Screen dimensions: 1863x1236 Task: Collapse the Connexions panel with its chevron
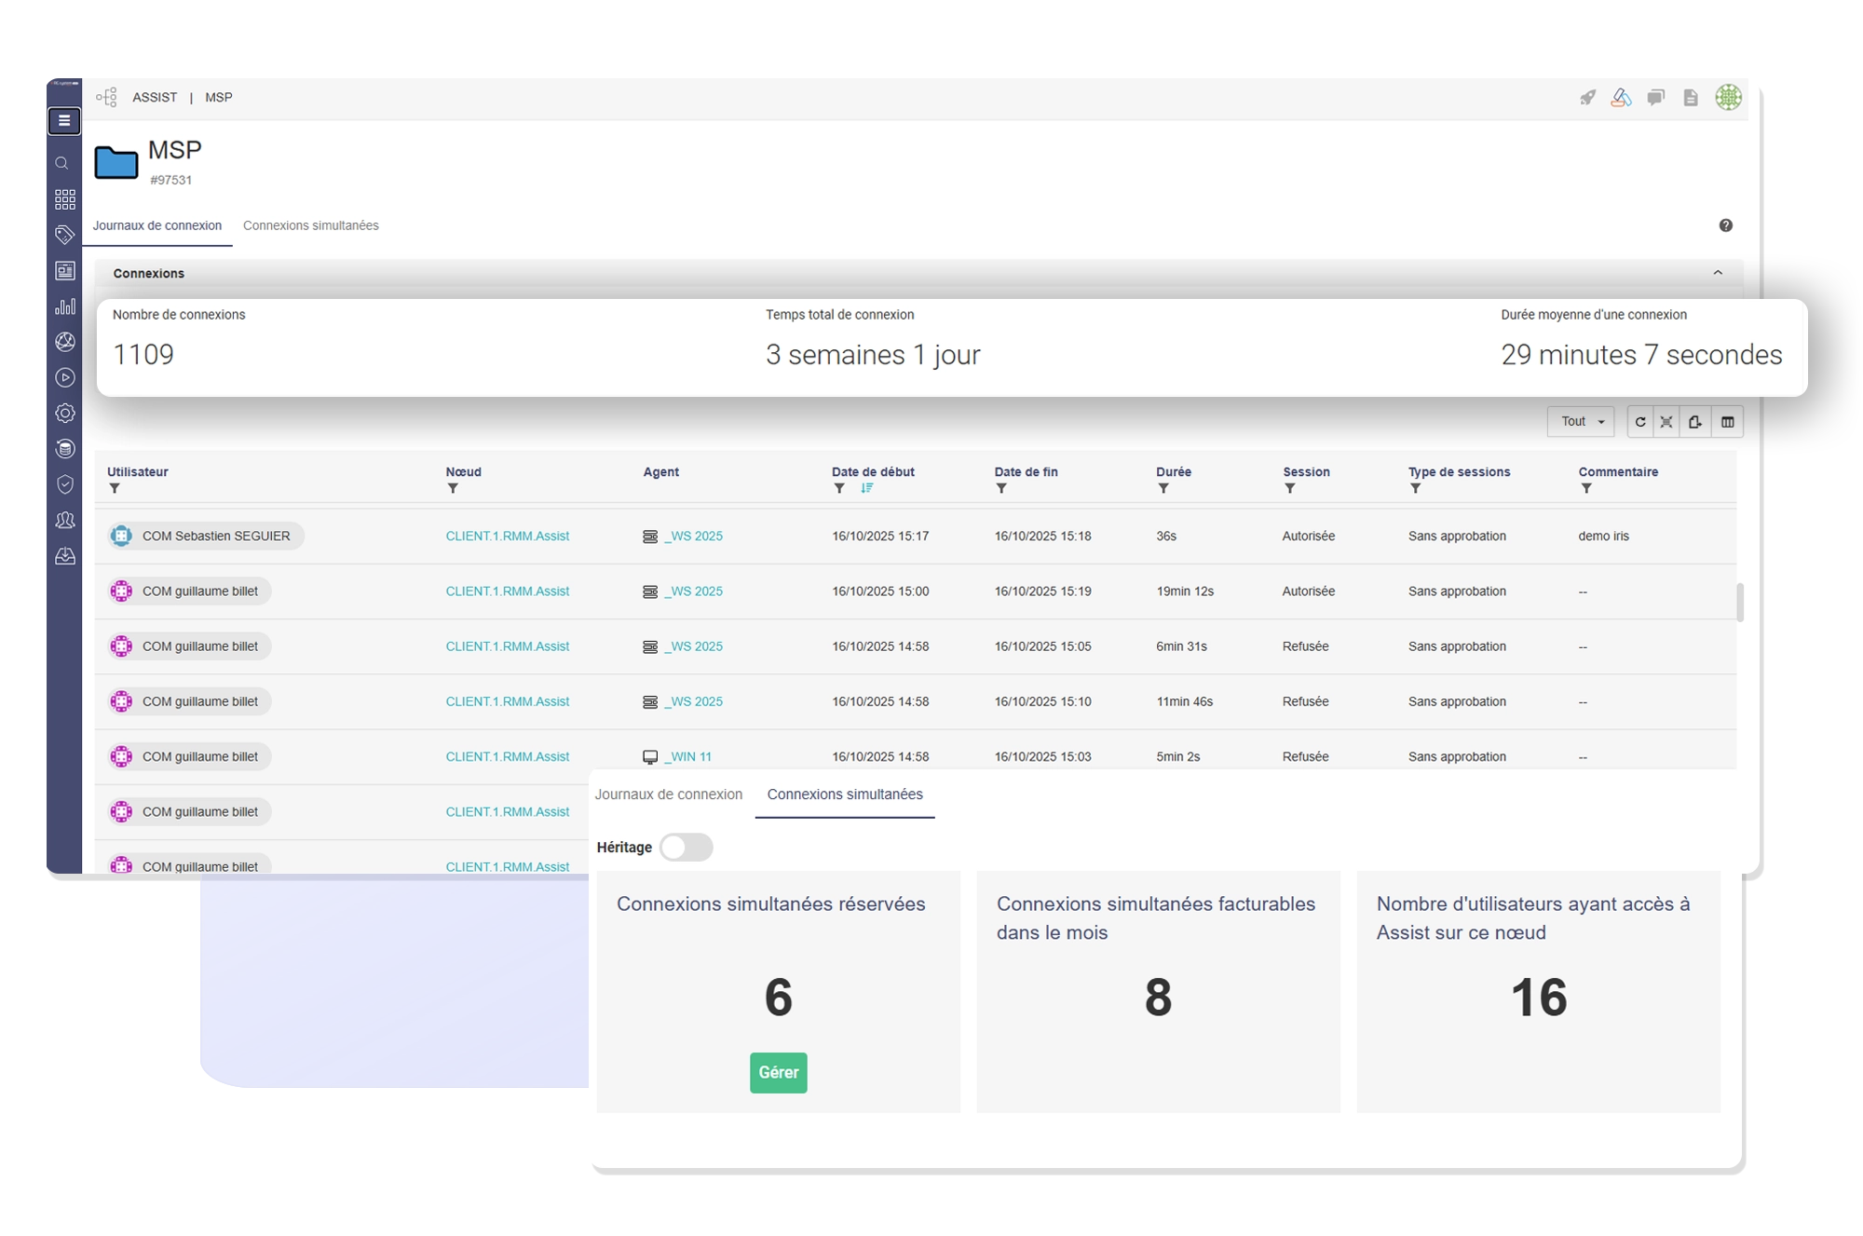(1717, 273)
